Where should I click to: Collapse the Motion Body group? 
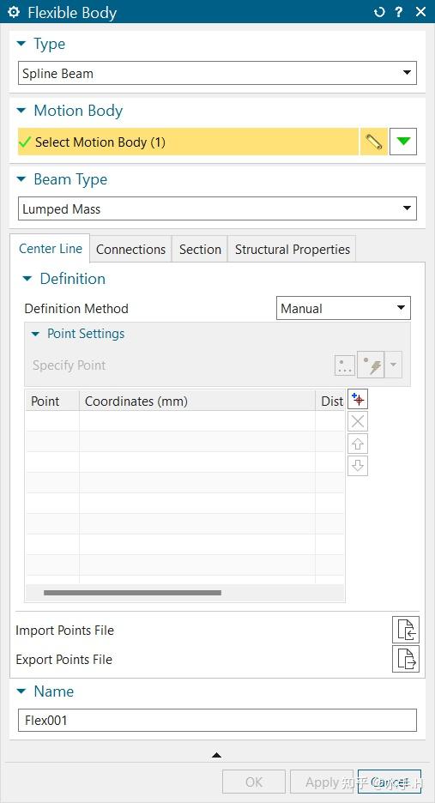[x=21, y=111]
